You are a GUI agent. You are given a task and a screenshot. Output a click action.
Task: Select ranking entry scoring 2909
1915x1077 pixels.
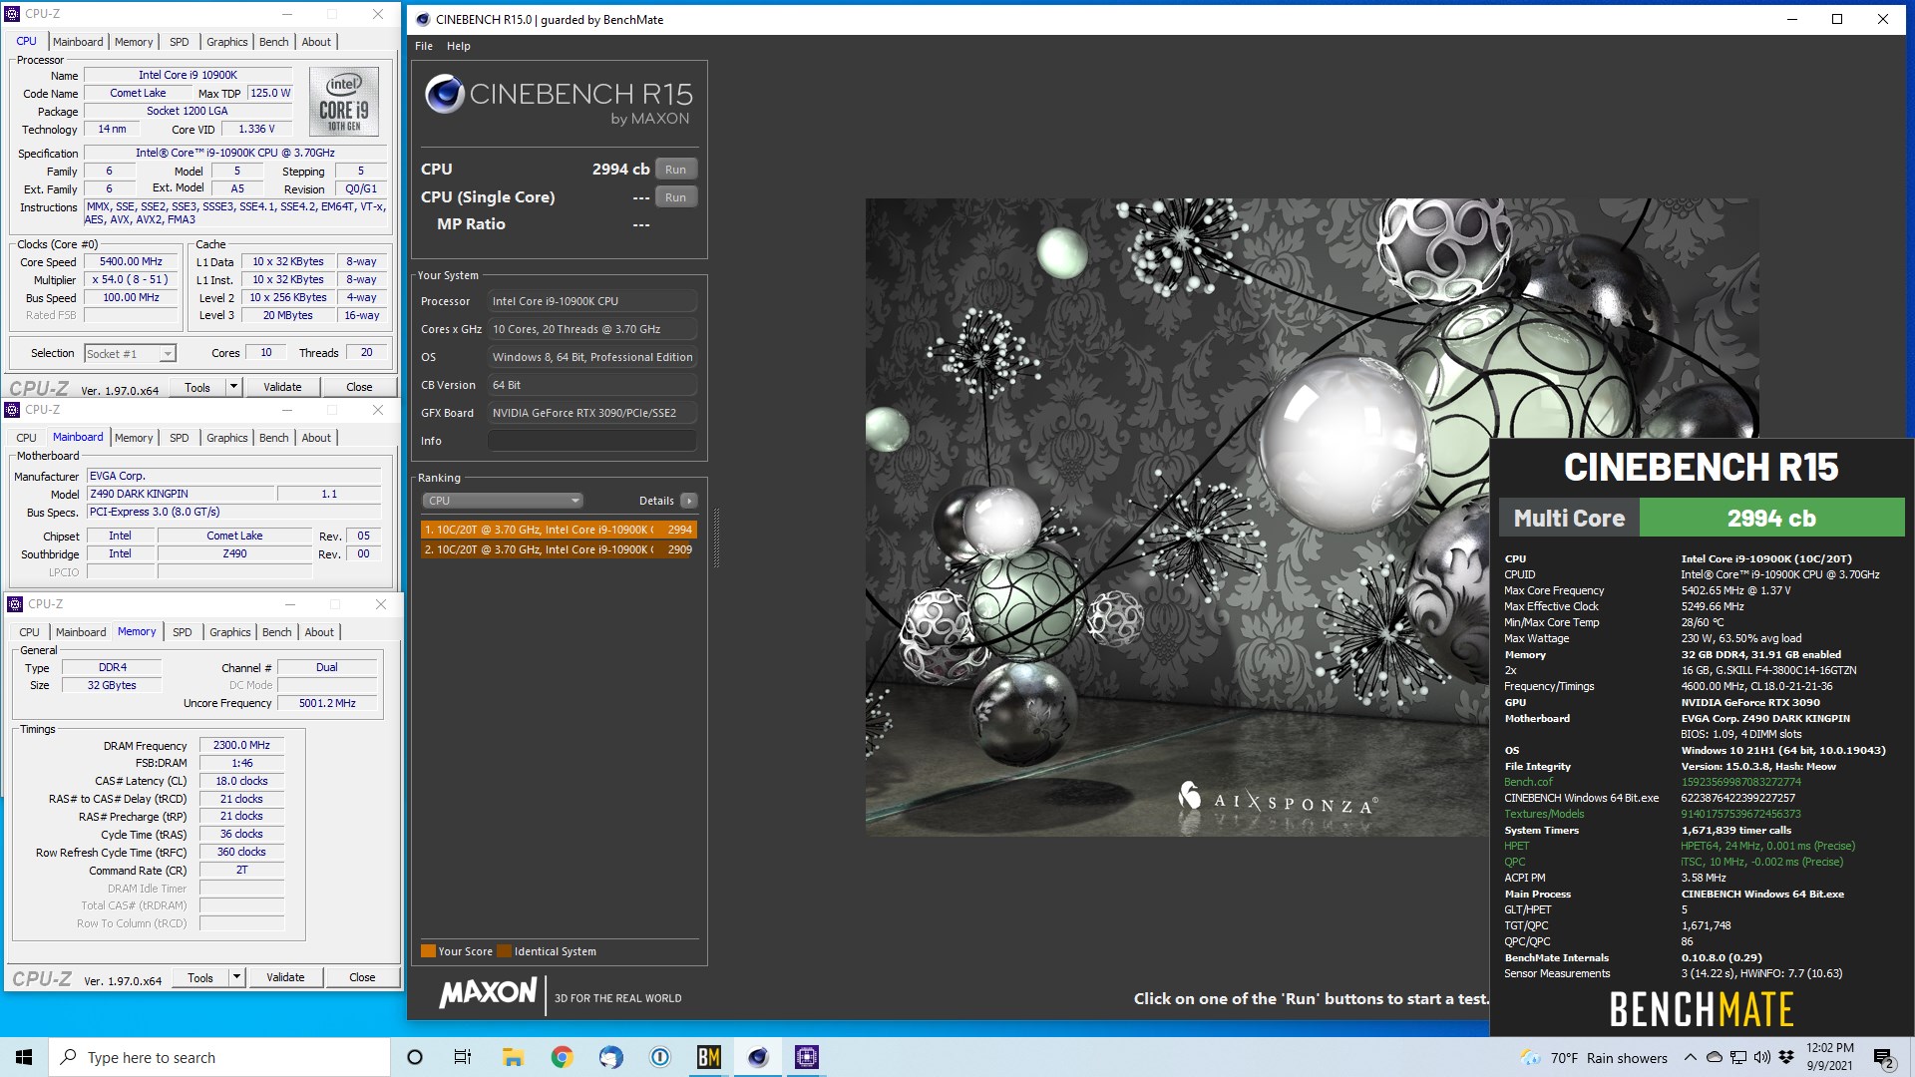(559, 549)
